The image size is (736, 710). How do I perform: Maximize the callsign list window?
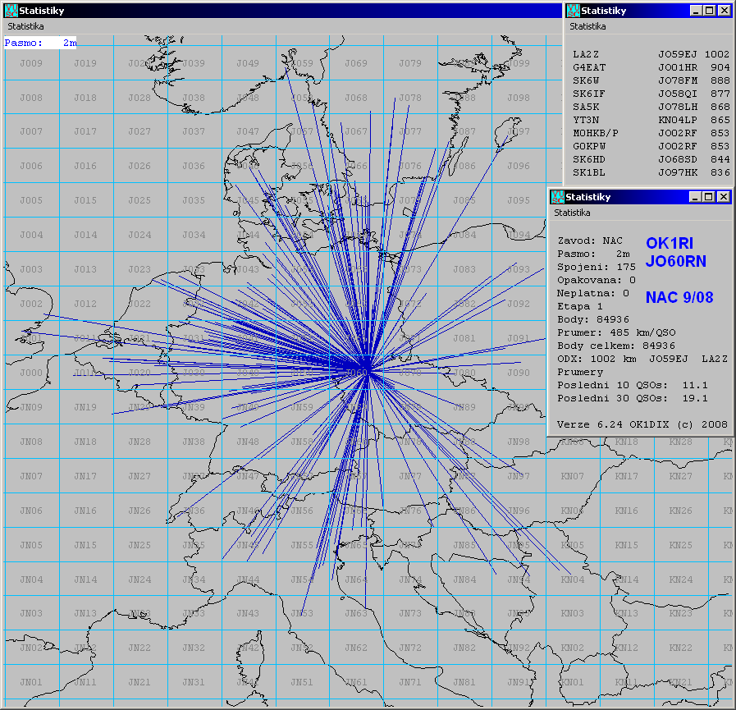click(709, 11)
